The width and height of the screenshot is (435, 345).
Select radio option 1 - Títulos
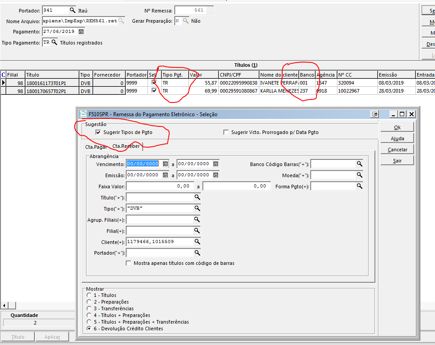(89, 295)
